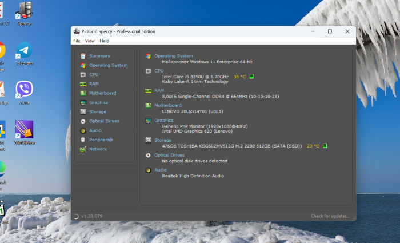Screen dimensions: 400x243
Task: Click the green storage temperature indicator icon
Action: (x=325, y=146)
